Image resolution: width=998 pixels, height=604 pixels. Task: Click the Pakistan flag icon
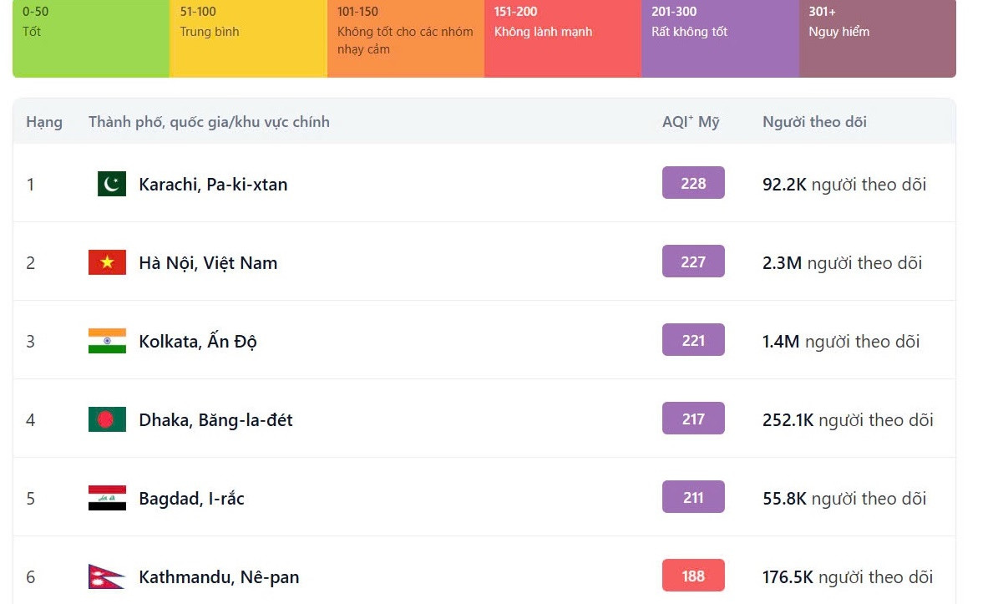click(x=112, y=184)
